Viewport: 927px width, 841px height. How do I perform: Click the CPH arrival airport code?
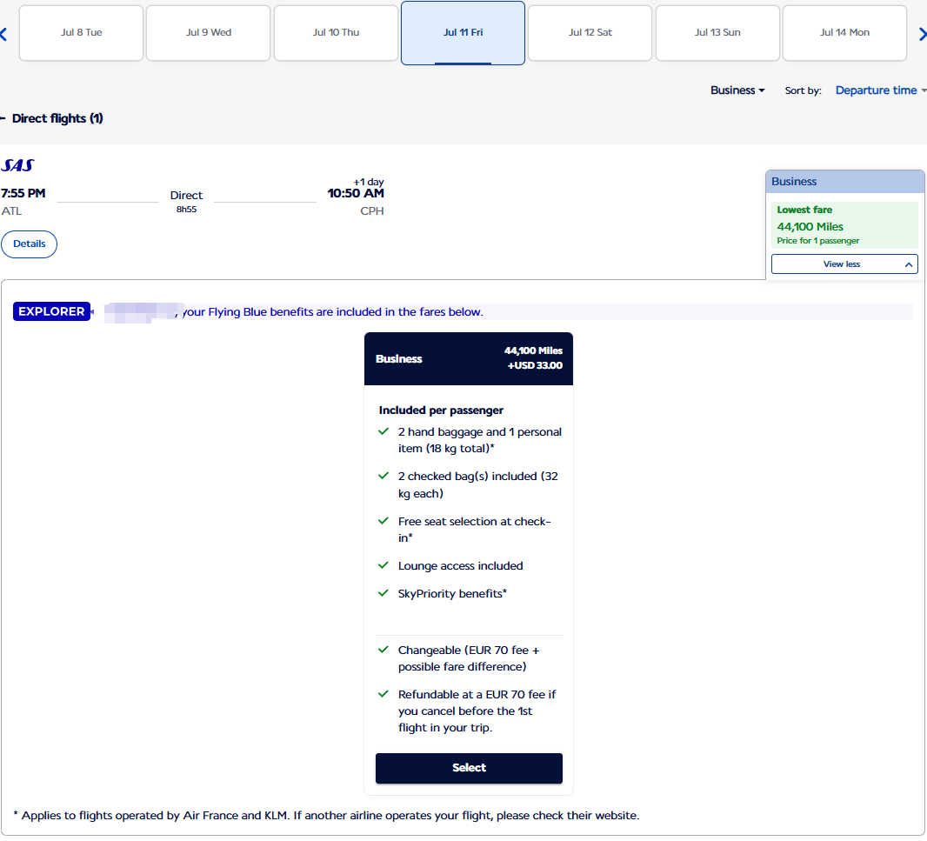(372, 211)
